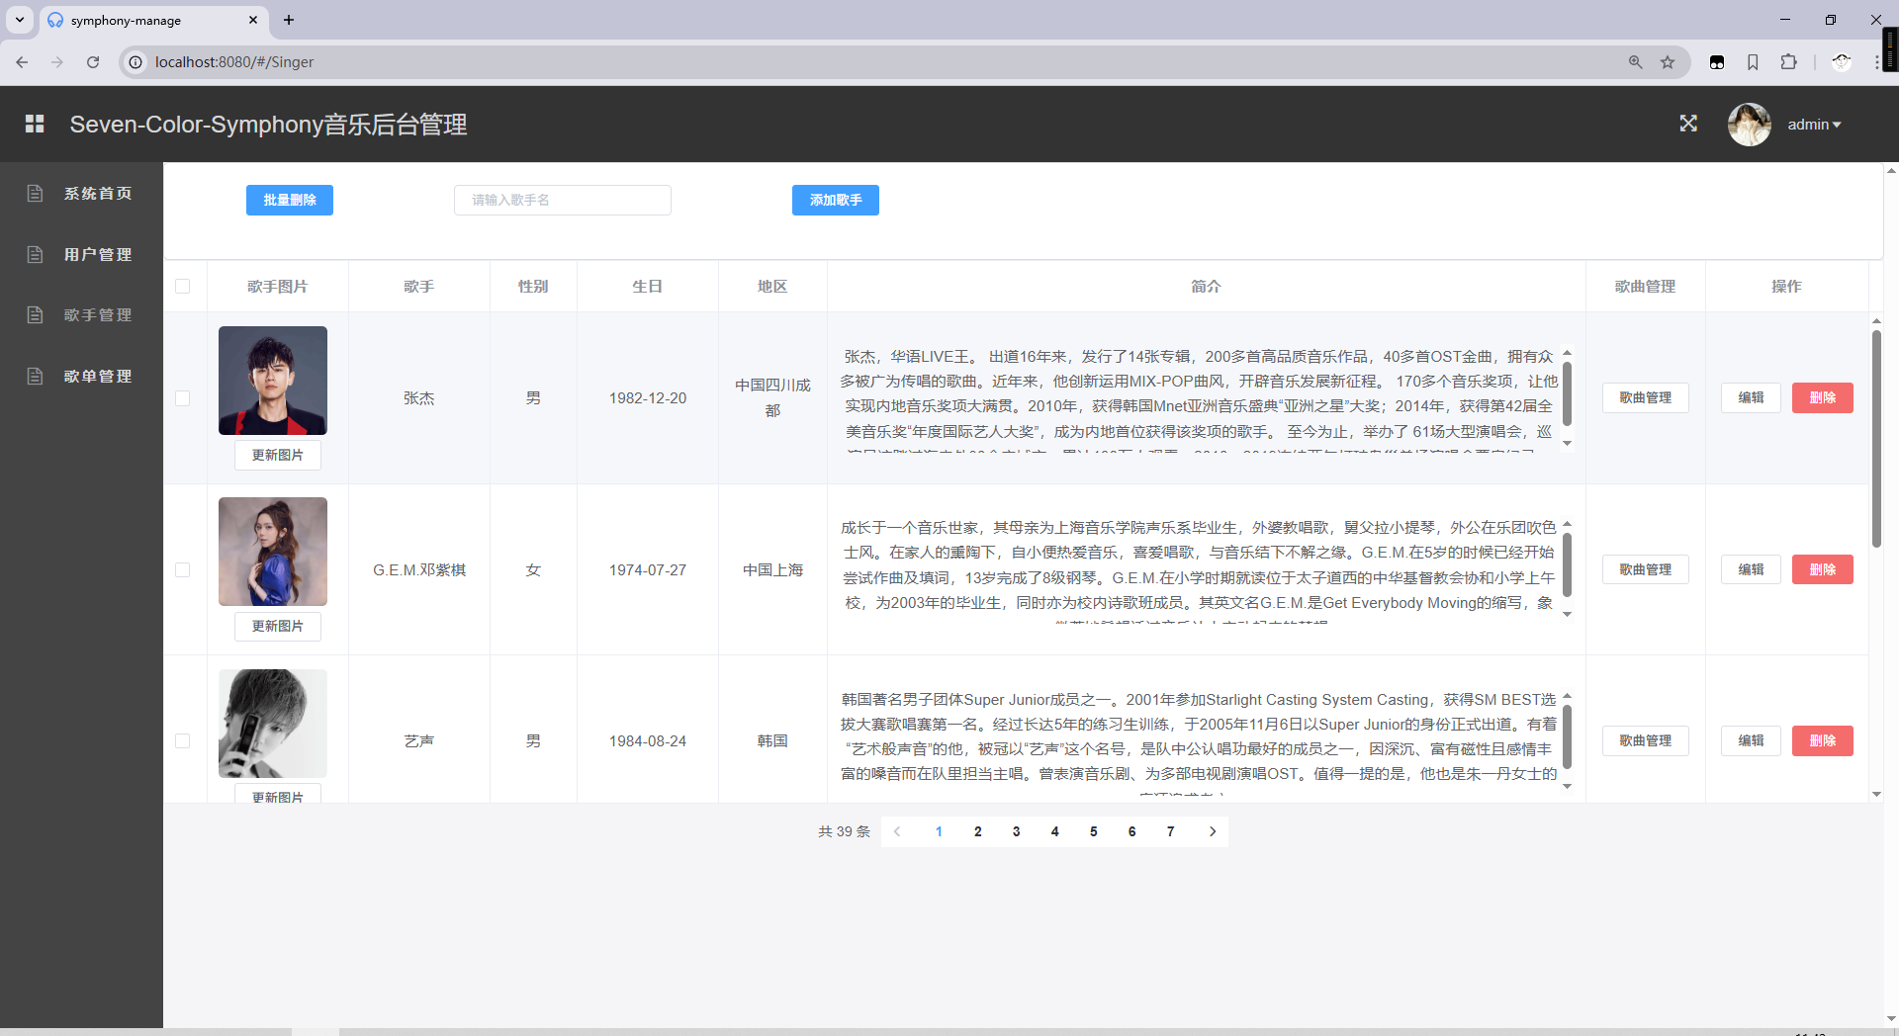Go to pagination page 4

pos(1054,831)
